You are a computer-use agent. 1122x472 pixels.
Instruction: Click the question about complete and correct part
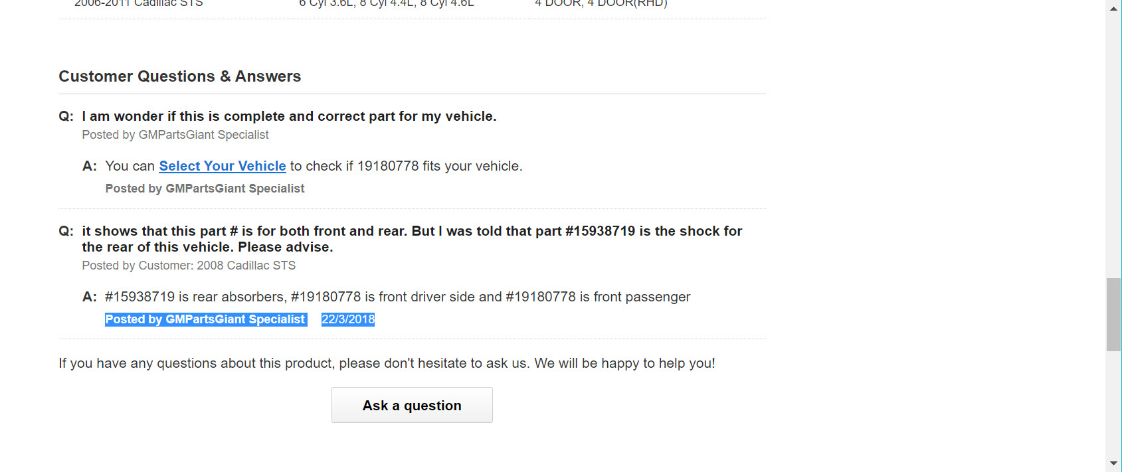[289, 116]
